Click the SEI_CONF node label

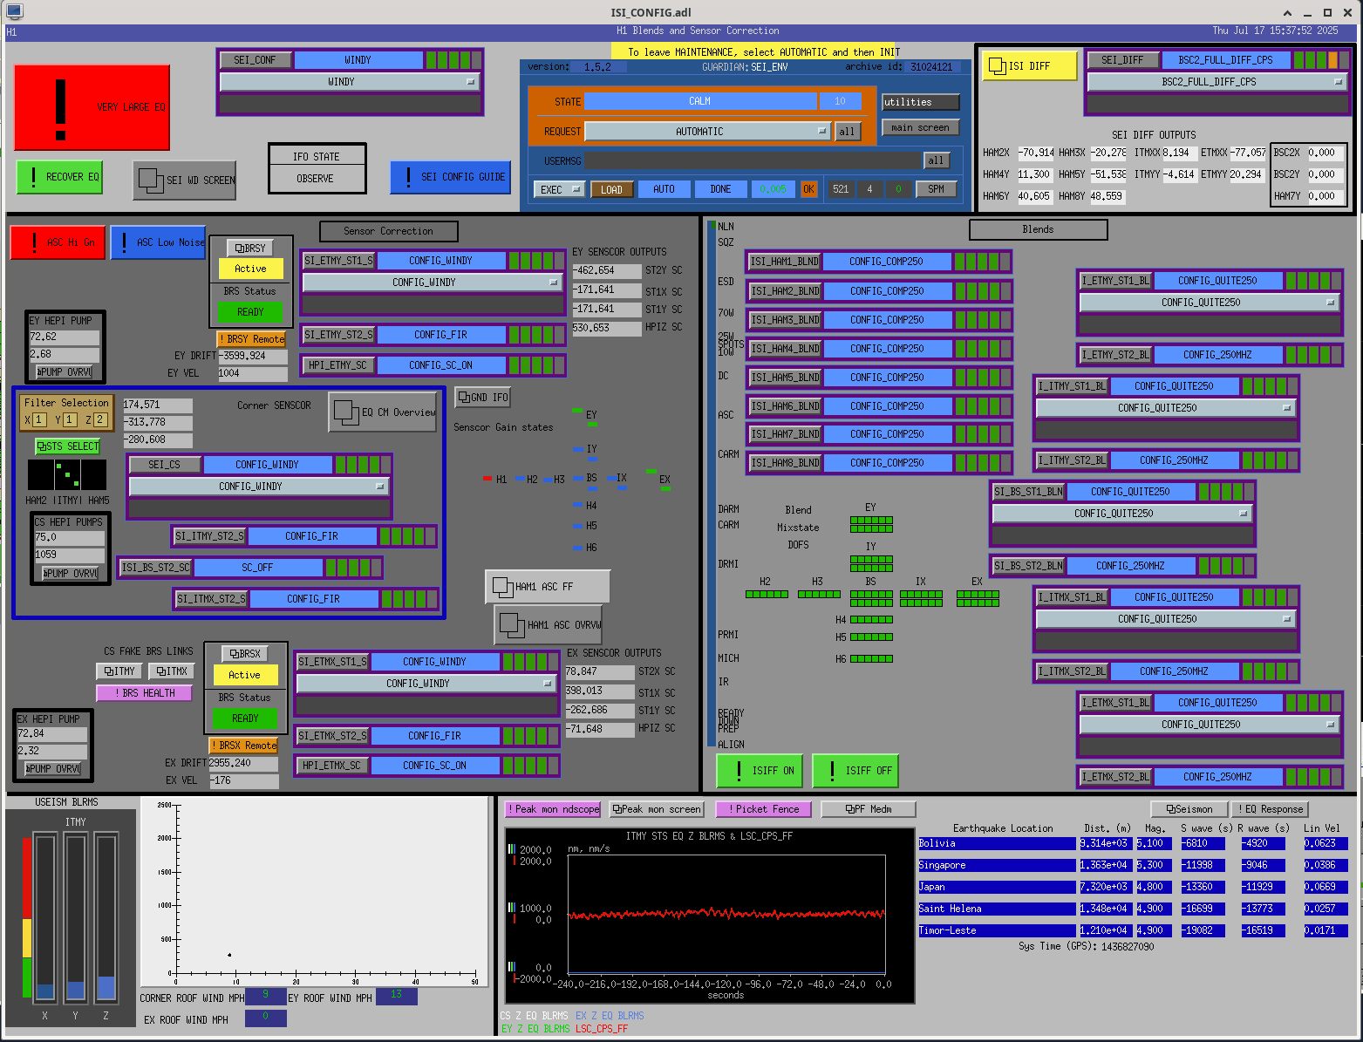click(255, 60)
